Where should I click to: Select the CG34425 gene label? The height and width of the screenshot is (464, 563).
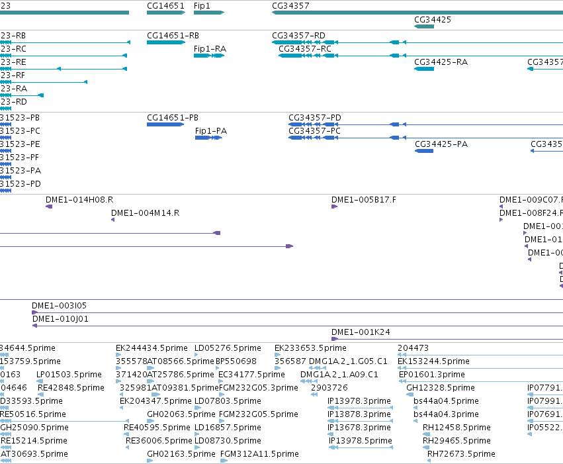coord(432,20)
